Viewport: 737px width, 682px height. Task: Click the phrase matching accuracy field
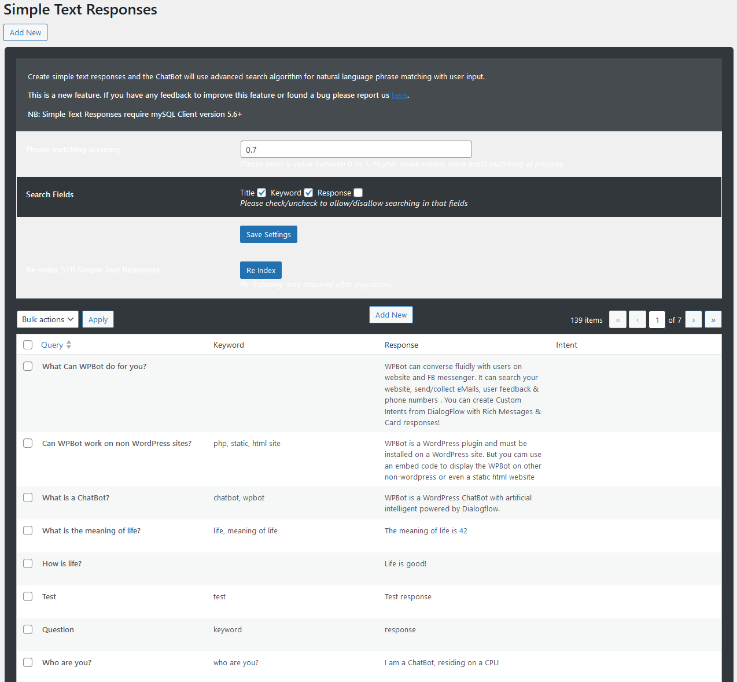click(356, 149)
